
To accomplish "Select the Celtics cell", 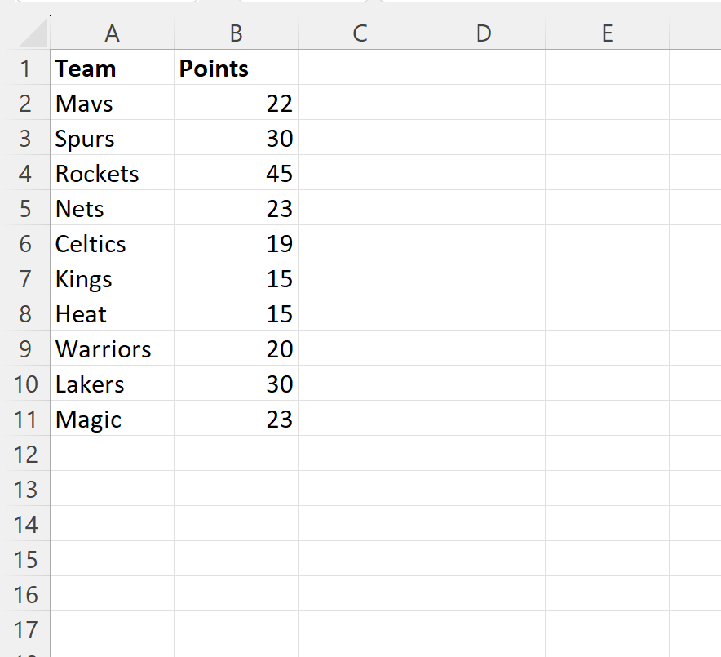I will pos(112,244).
